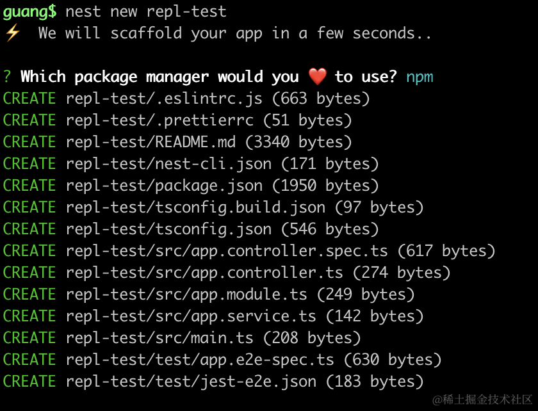Click the repl-test/src/main.ts file path
The width and height of the screenshot is (538, 411).
pos(159,338)
